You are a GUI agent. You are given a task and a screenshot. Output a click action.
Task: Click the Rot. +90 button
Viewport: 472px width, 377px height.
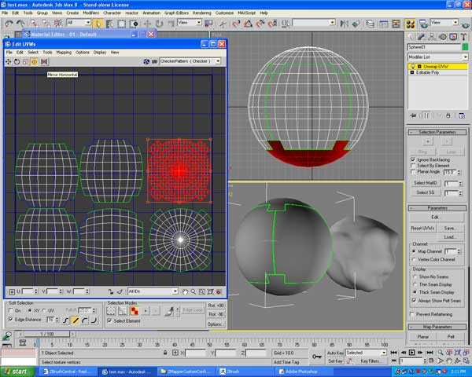coord(216,306)
